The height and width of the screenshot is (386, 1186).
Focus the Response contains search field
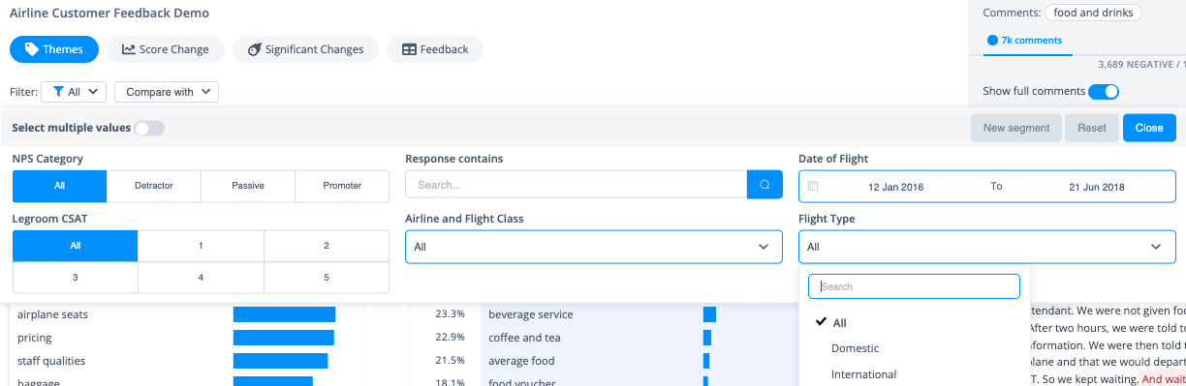click(x=576, y=185)
